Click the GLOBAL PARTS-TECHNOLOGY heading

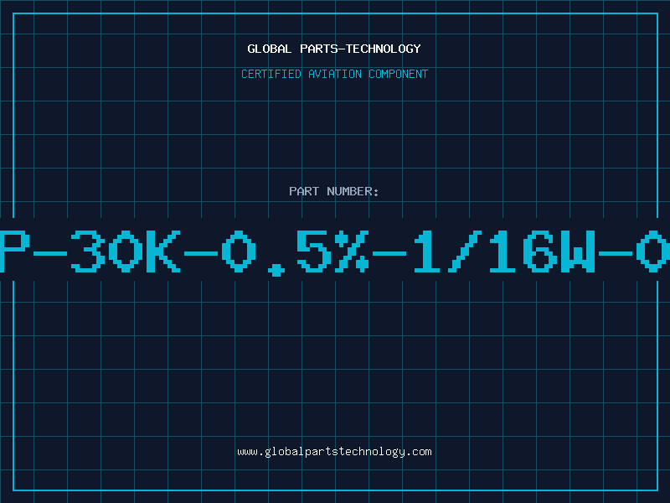pyautogui.click(x=334, y=49)
